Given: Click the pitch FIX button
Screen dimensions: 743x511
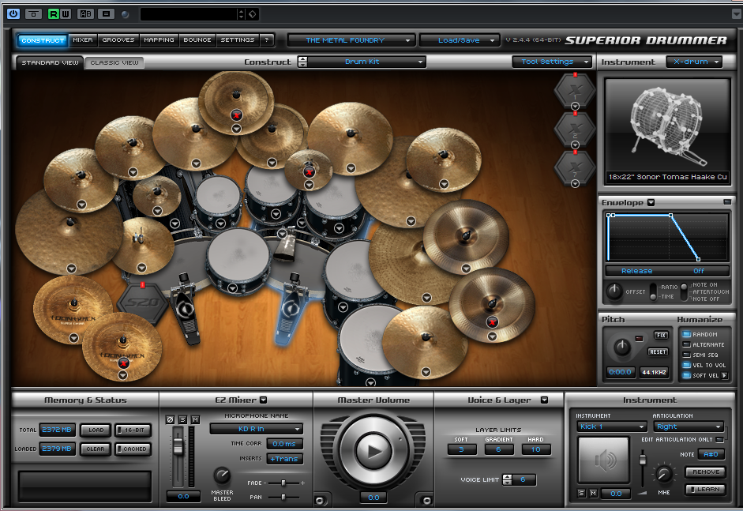Looking at the screenshot, I should pyautogui.click(x=661, y=335).
